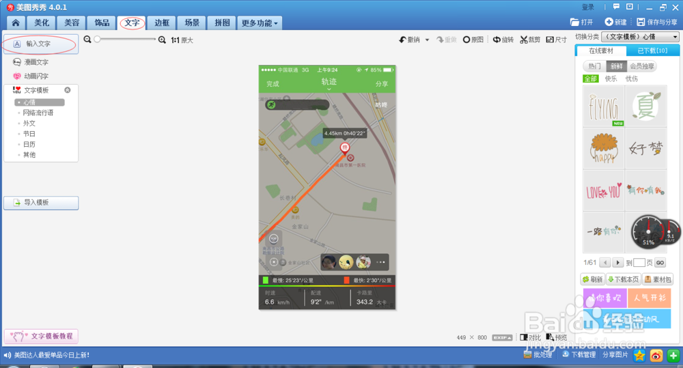The height and width of the screenshot is (368, 683).
Task: Select the 新鲜 filter
Action: tap(616, 66)
